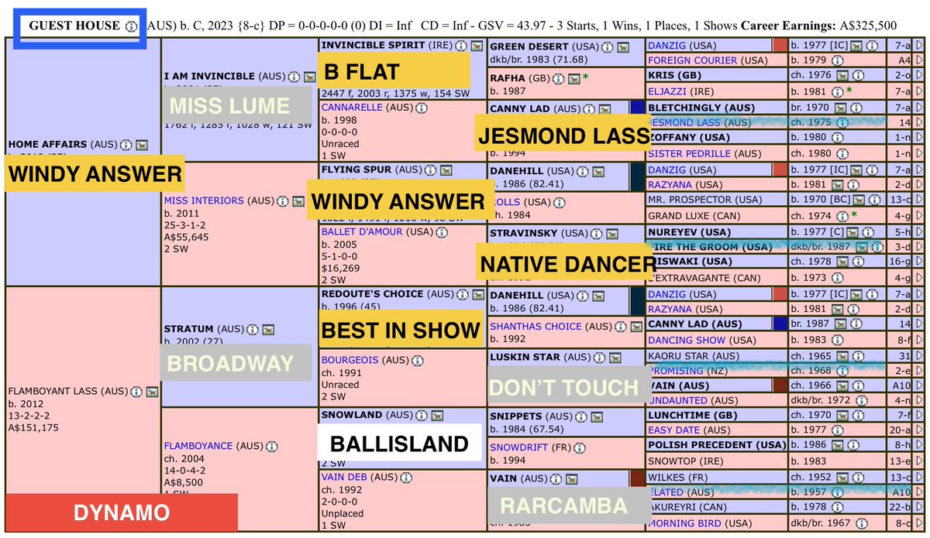930x538 pixels.
Task: Open SNOWDRIFT info icon
Action: pos(580,447)
